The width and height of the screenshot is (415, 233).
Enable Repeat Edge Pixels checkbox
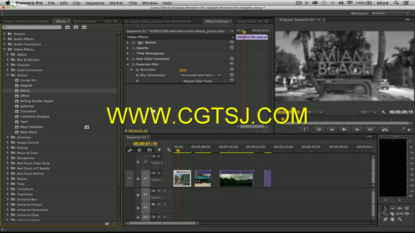tap(181, 81)
